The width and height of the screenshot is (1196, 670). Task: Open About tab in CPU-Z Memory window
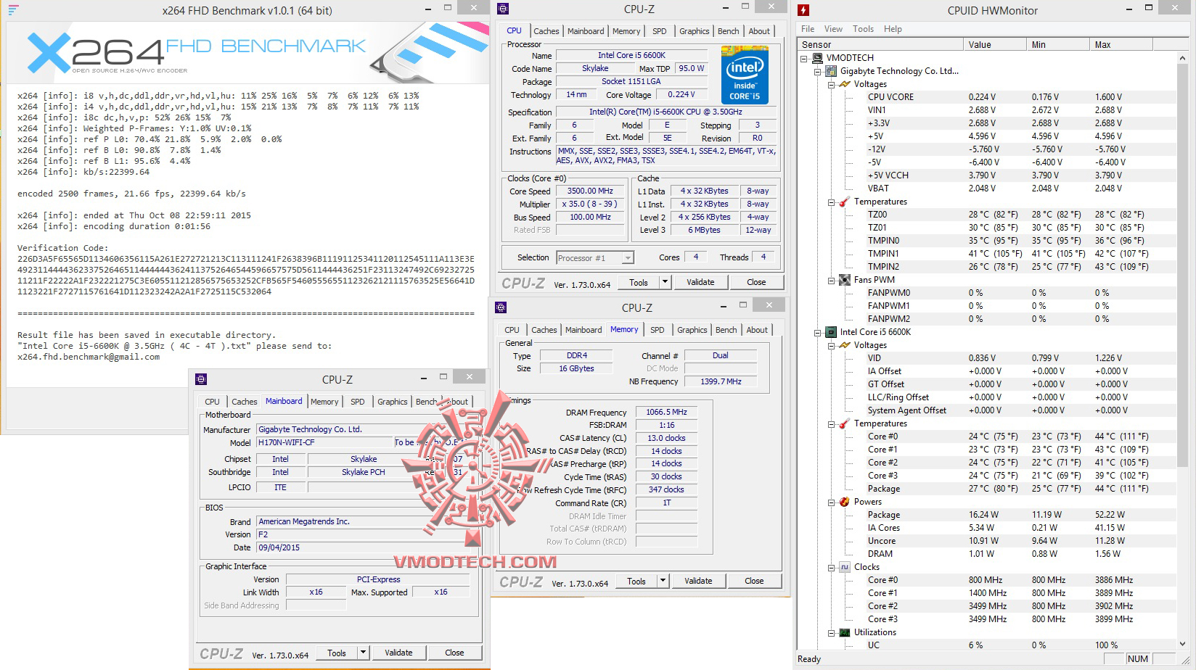point(757,330)
